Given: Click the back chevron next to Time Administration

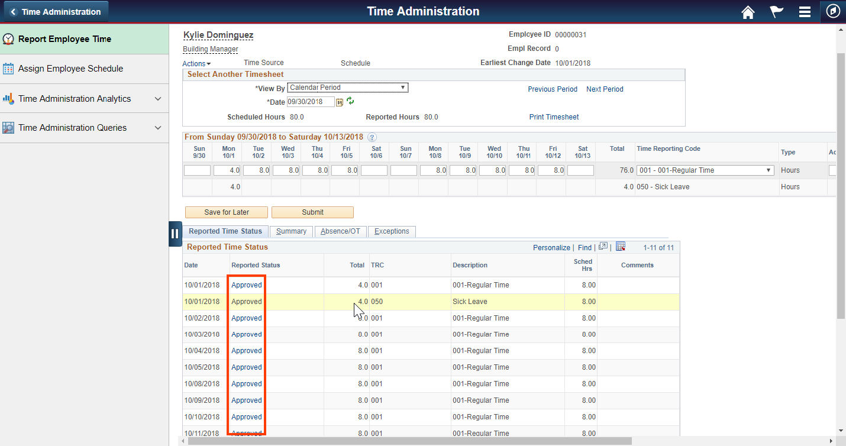Looking at the screenshot, I should pos(13,11).
